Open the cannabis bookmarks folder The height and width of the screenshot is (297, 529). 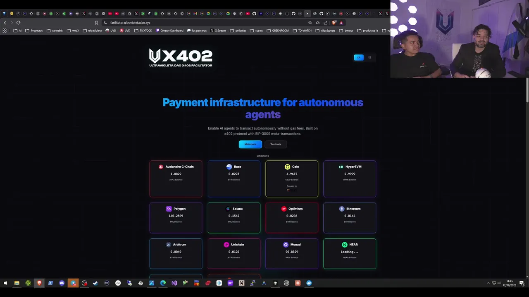[x=55, y=31]
